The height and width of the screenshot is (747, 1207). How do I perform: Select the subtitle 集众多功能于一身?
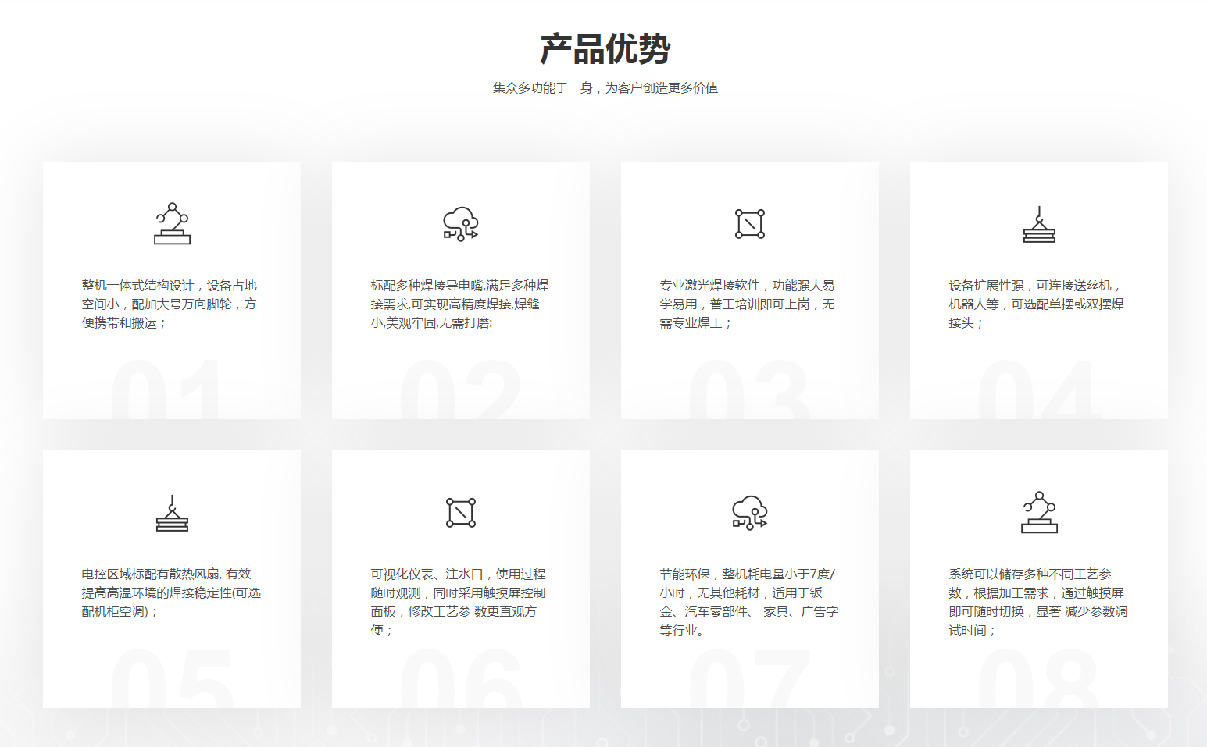coord(605,88)
